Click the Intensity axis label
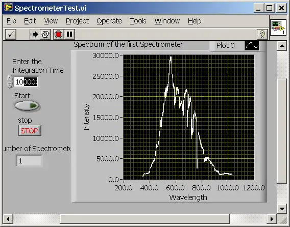This screenshot has width=290, height=227. (x=86, y=117)
